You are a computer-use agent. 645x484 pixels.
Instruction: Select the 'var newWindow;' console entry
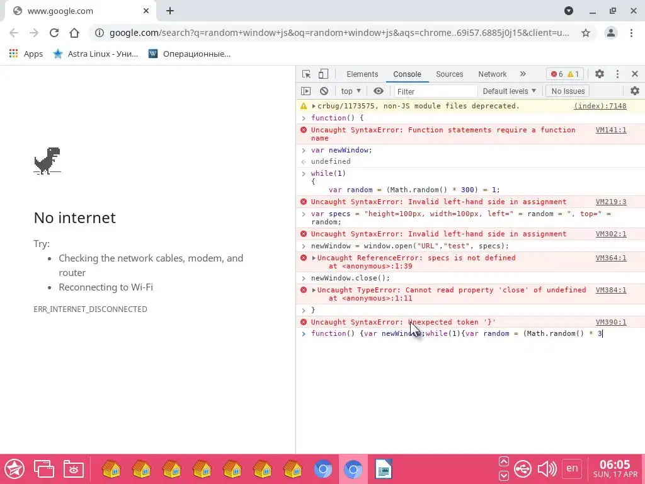tap(341, 150)
